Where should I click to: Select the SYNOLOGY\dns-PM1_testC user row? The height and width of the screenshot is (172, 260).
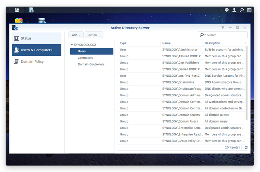point(182,76)
